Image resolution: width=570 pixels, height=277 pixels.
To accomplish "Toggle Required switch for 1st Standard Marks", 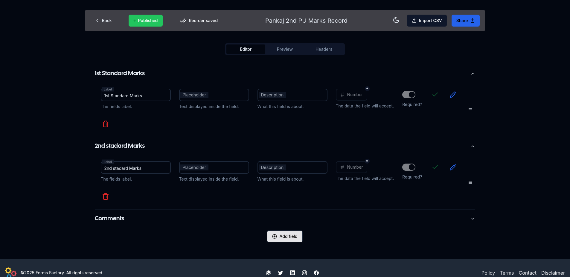I will [409, 95].
